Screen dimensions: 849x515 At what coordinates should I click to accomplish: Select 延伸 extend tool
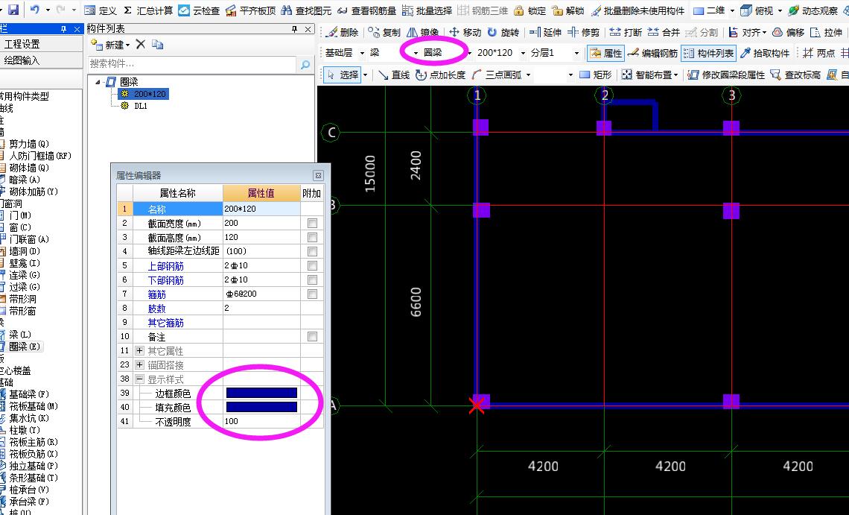click(x=546, y=32)
